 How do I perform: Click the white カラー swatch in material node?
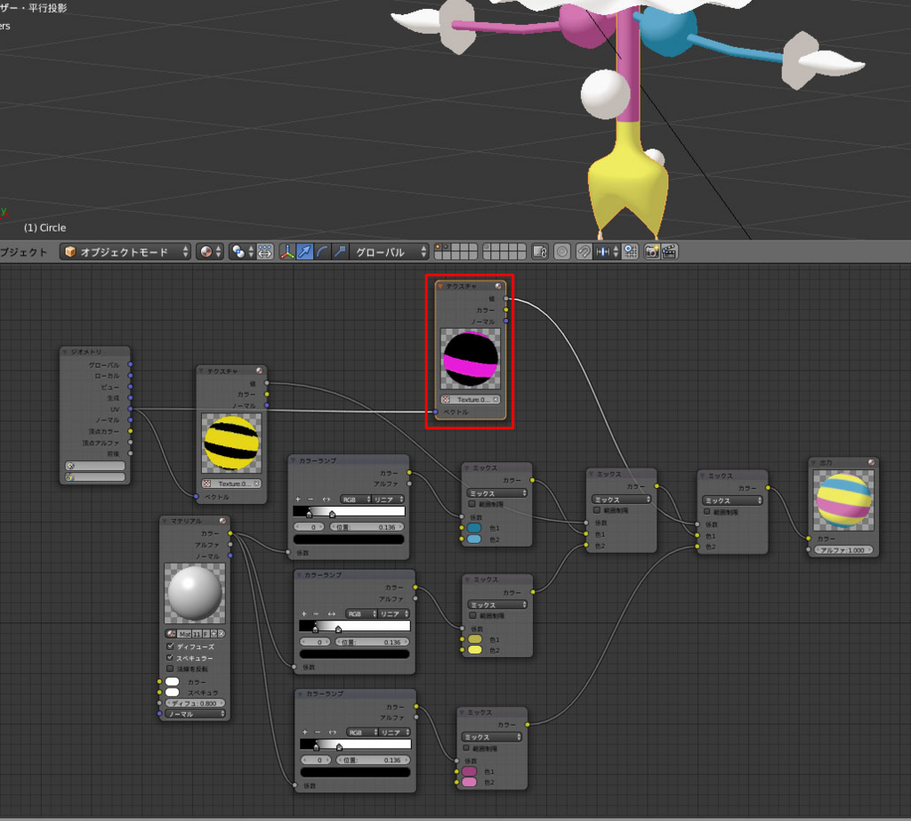(x=173, y=681)
